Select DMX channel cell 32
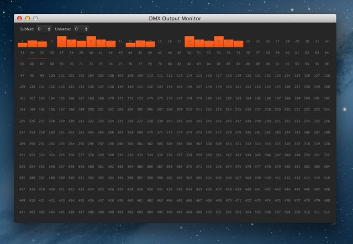Image resolution: width=353 pixels, height=244 pixels. pos(326,41)
